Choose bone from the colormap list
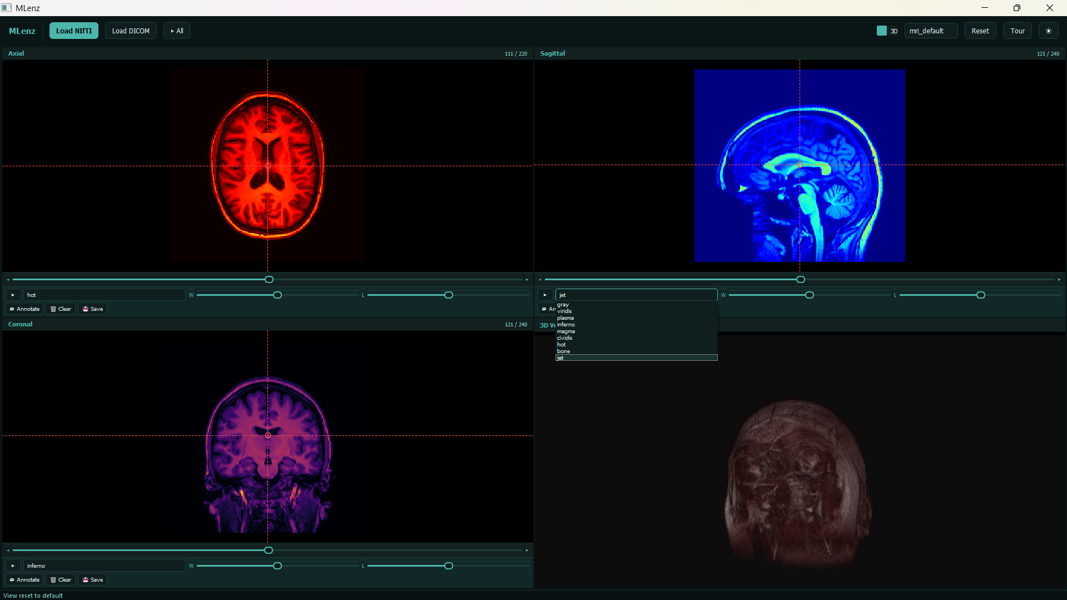 click(637, 351)
